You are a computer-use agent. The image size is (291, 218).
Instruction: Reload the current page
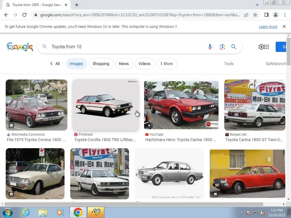[24, 15]
